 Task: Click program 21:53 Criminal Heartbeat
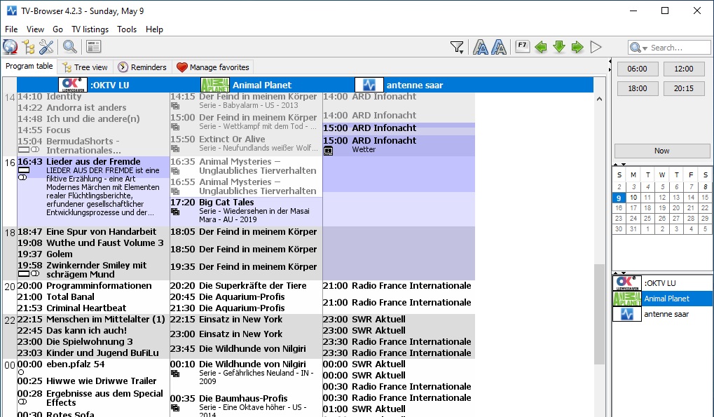(93, 308)
